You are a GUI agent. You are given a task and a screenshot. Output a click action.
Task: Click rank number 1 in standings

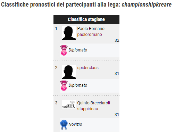pyautogui.click(x=56, y=29)
